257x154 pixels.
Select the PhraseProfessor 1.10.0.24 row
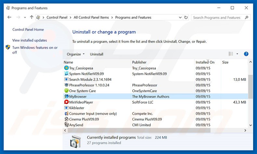(156, 85)
